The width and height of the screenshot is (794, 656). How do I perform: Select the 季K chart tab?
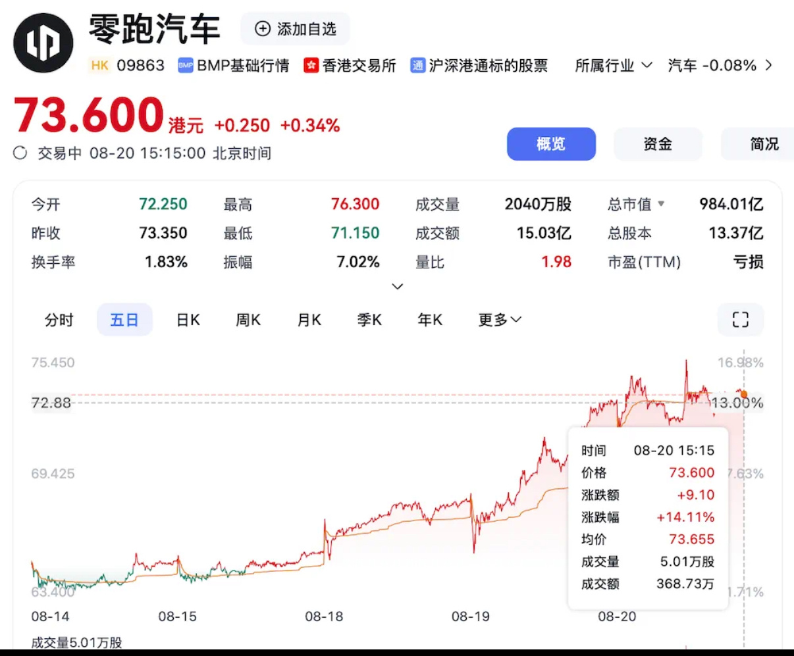(x=369, y=320)
